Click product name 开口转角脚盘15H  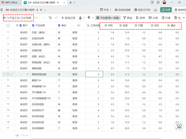coord(41,98)
